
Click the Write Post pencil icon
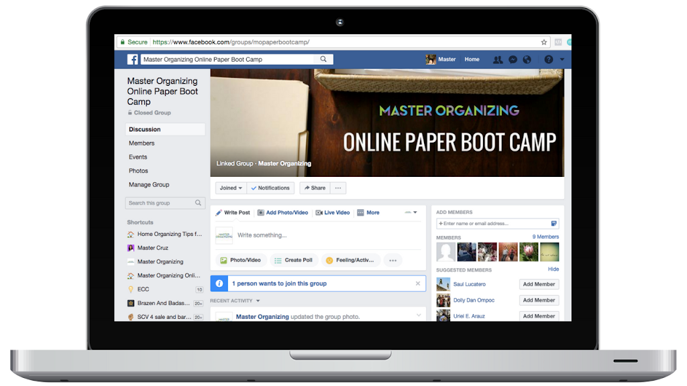pos(219,212)
